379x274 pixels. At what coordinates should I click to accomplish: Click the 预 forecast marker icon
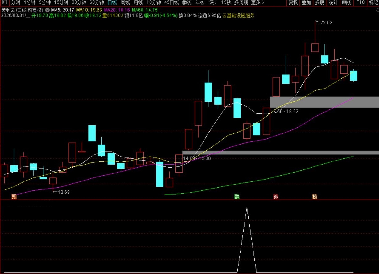(14, 197)
